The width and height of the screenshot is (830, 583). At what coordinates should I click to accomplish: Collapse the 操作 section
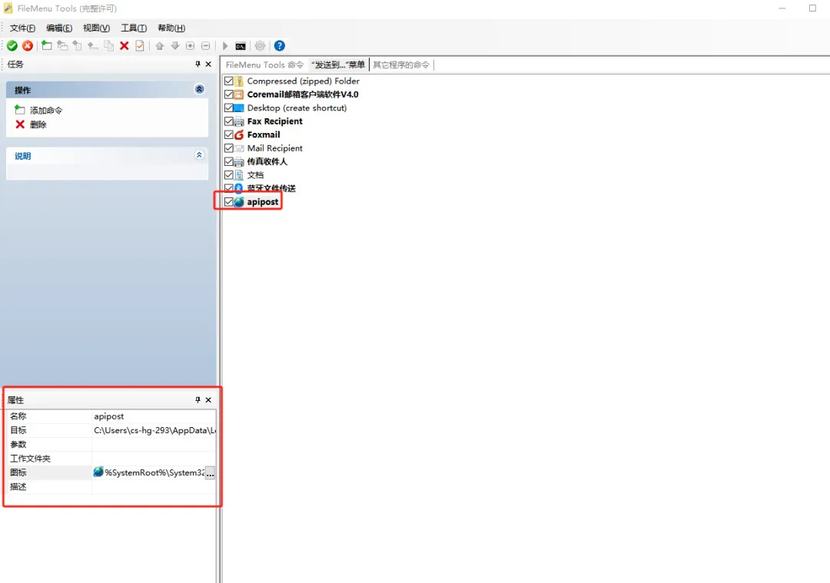coord(199,89)
